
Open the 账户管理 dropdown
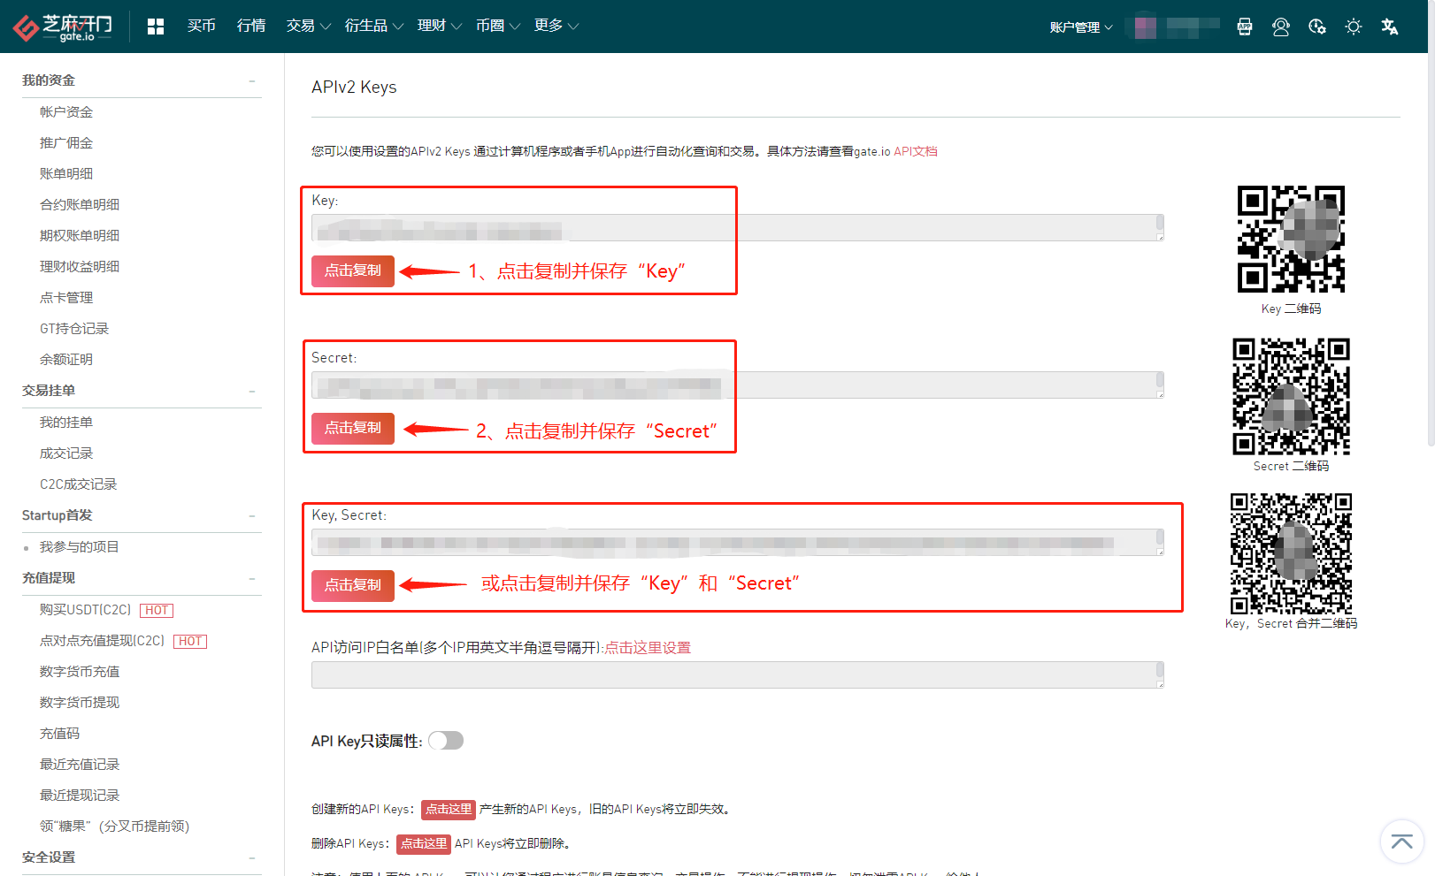pos(1081,27)
